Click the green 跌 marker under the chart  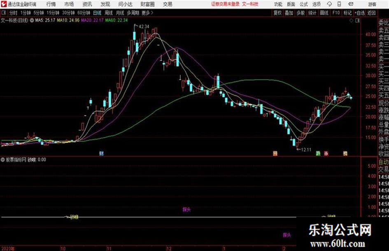318,153
